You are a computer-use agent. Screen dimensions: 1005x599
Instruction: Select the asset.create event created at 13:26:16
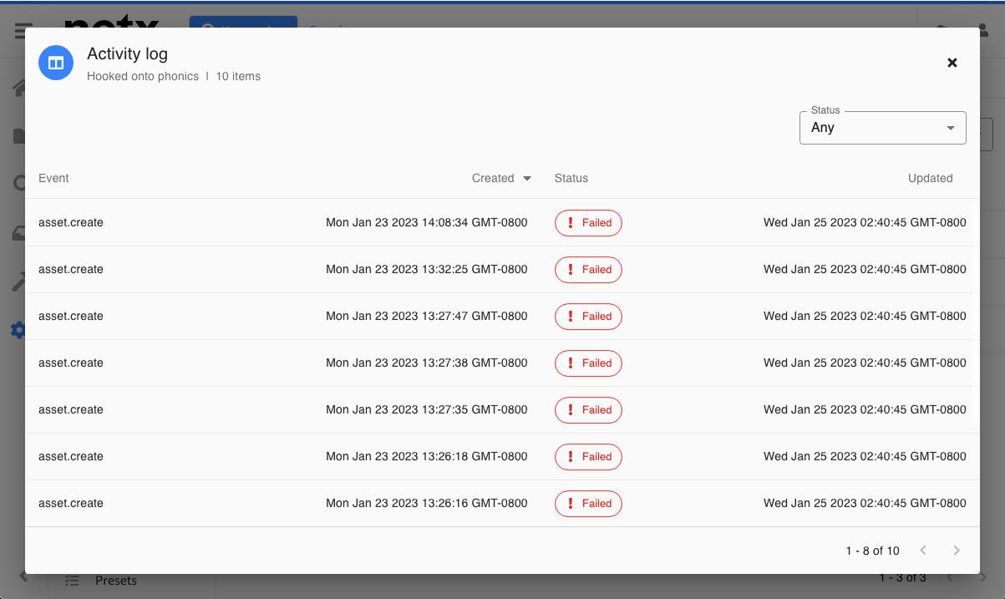click(71, 504)
